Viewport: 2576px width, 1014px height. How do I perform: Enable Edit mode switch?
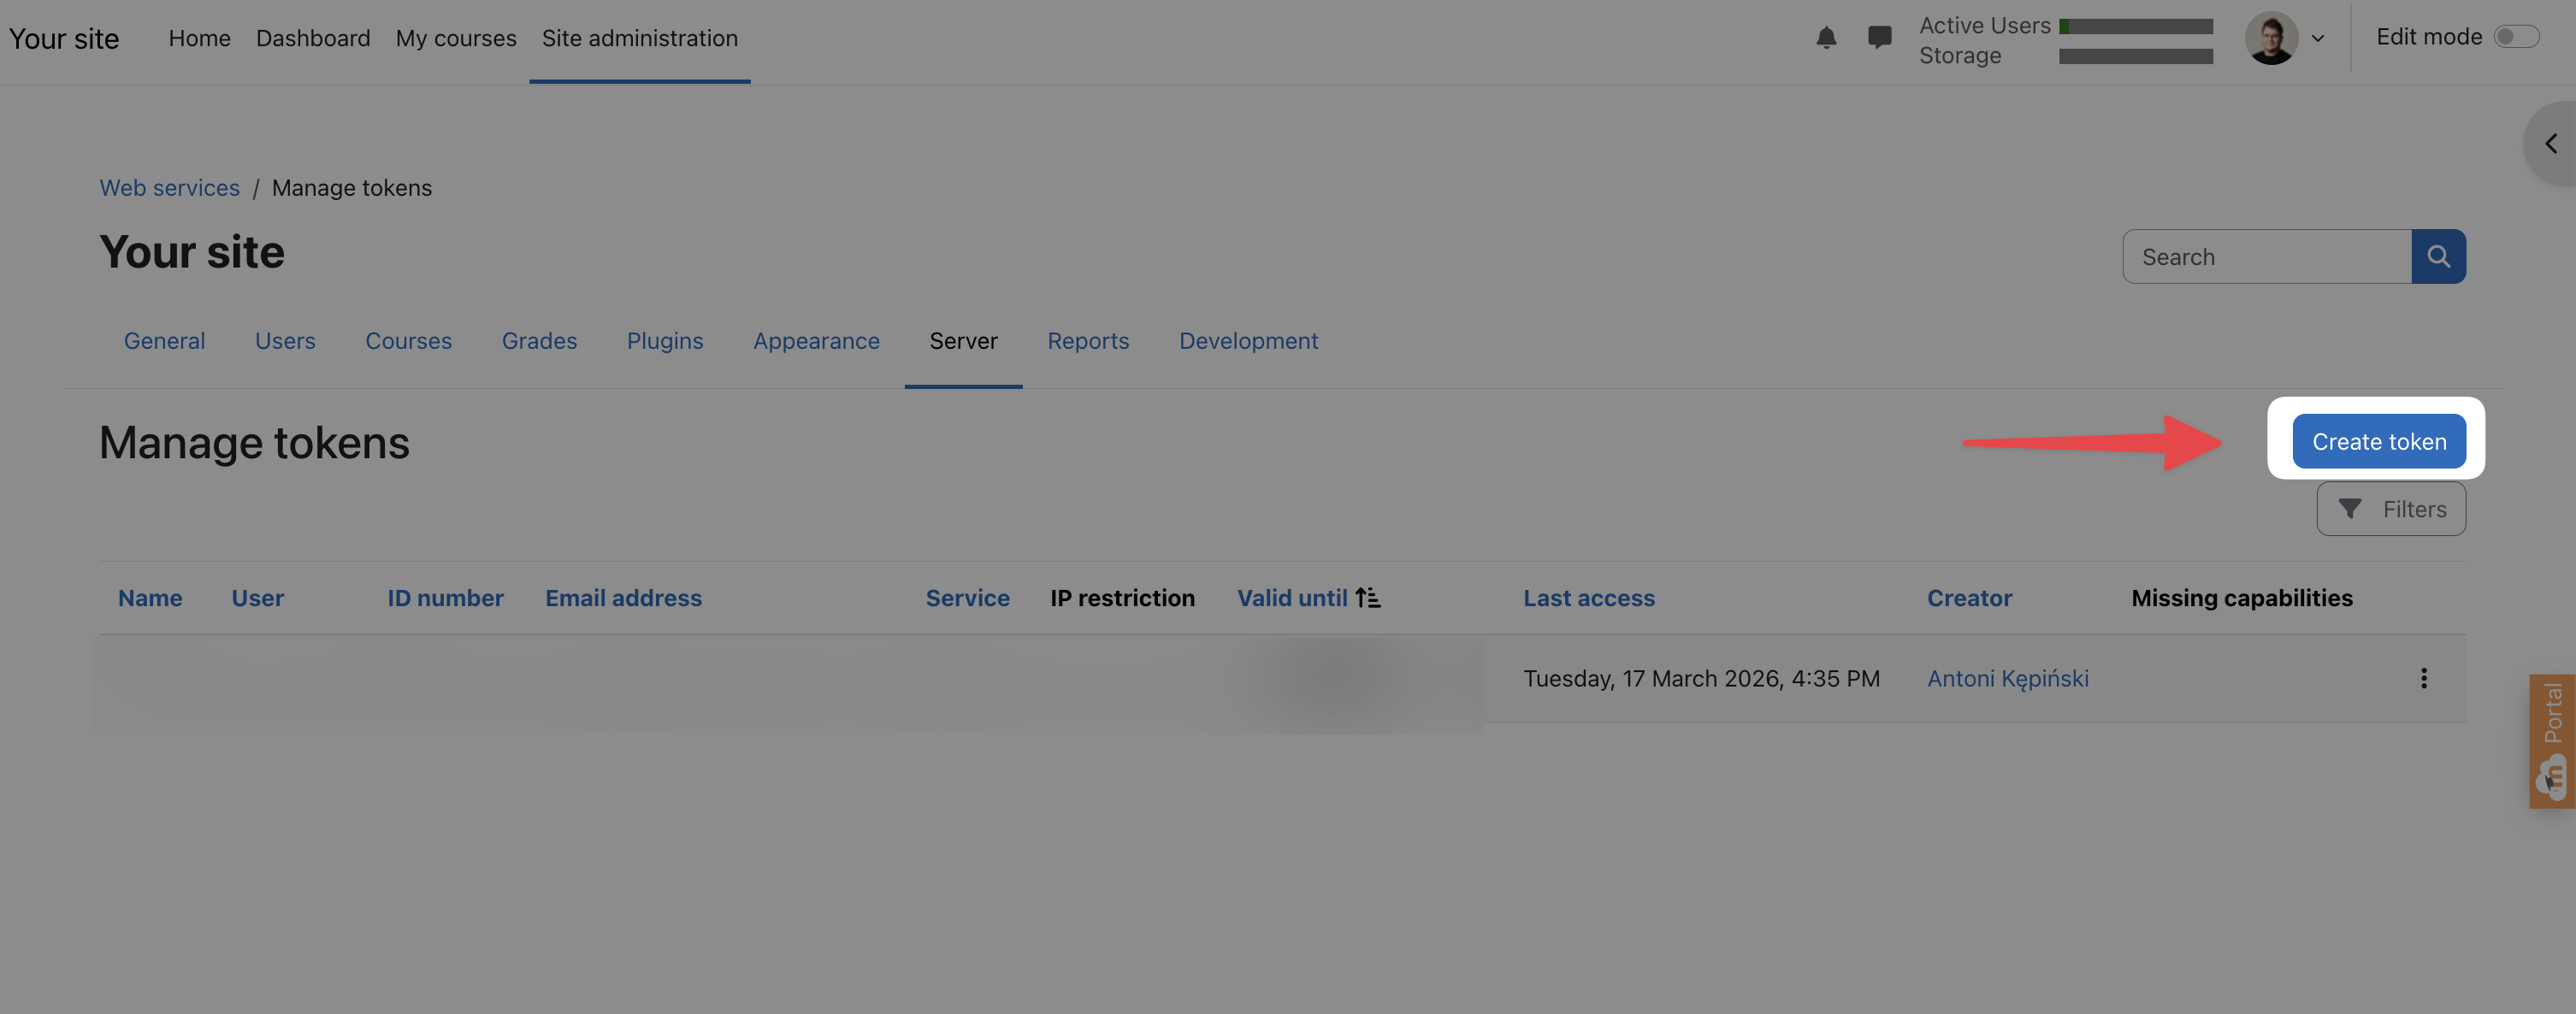click(2515, 37)
